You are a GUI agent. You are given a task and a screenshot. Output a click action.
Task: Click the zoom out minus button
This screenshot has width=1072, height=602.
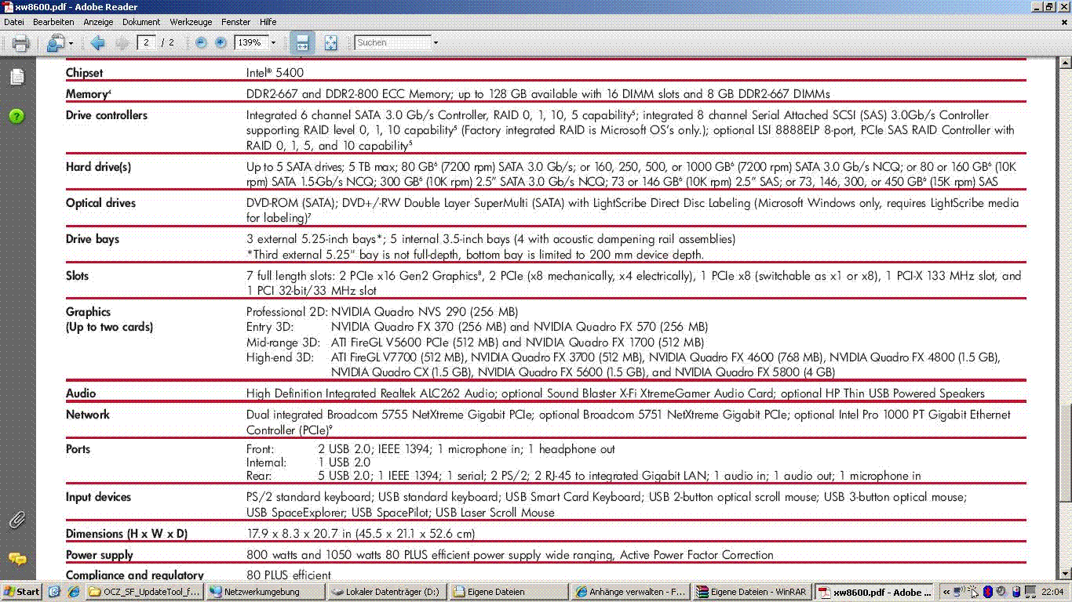(201, 43)
